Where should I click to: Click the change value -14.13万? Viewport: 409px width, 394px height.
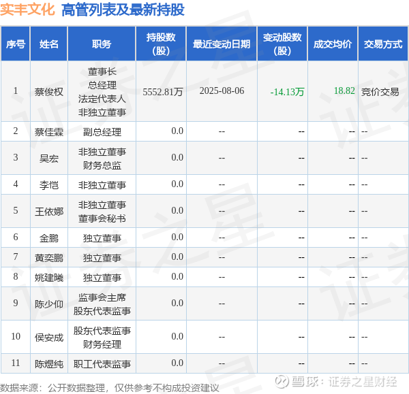click(287, 92)
